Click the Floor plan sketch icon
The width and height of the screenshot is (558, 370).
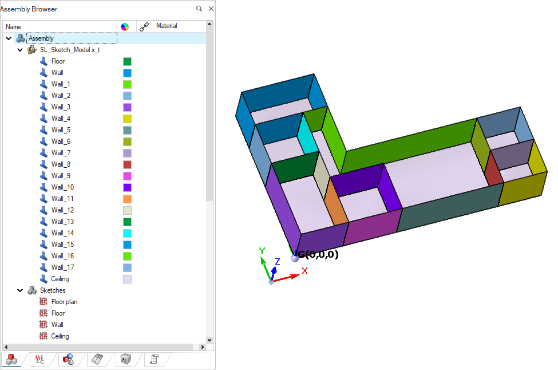click(x=43, y=302)
